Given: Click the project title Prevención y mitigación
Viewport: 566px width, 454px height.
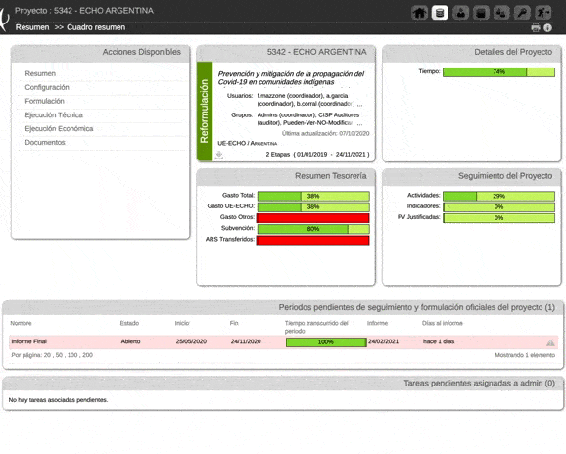Looking at the screenshot, I should [291, 78].
